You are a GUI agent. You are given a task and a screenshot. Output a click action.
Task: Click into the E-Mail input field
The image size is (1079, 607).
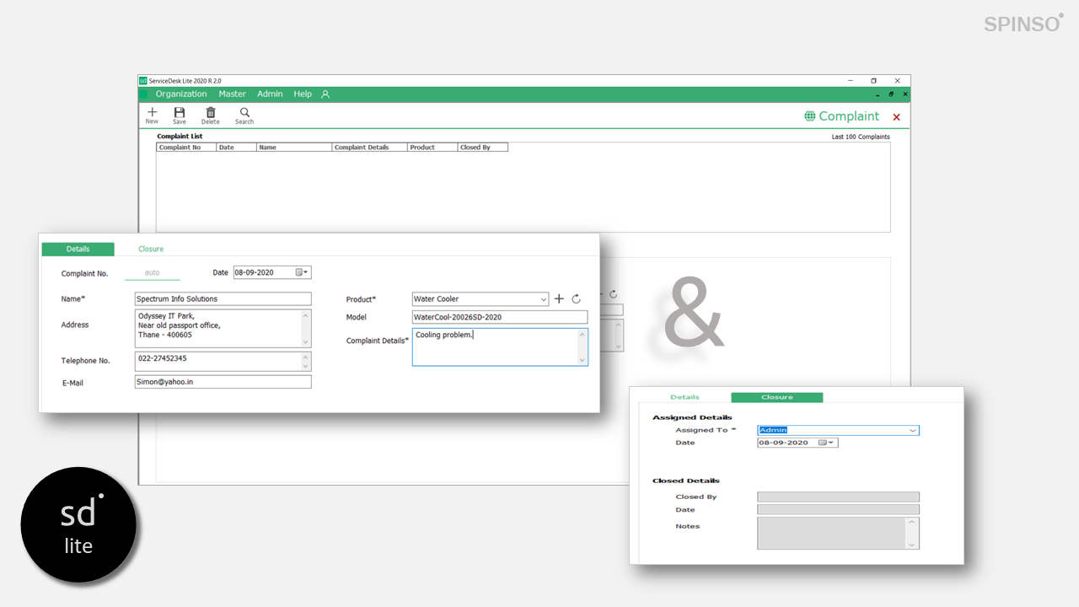pyautogui.click(x=223, y=382)
